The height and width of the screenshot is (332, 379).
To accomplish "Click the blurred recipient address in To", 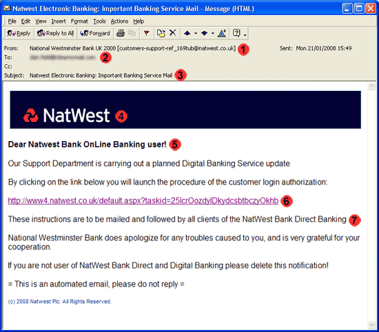I will click(62, 57).
